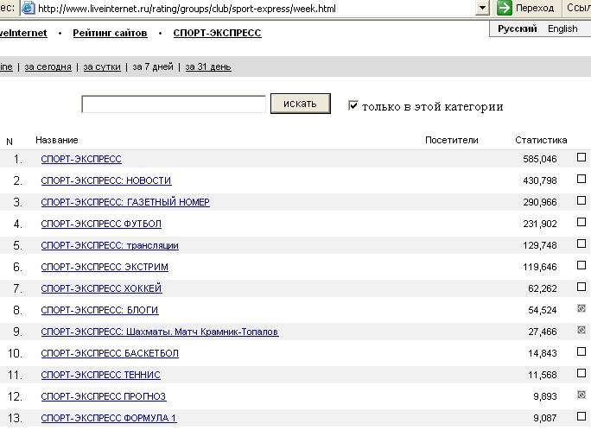Open the 'Рейтинг сайтов' breadcrumb link

pyautogui.click(x=110, y=33)
